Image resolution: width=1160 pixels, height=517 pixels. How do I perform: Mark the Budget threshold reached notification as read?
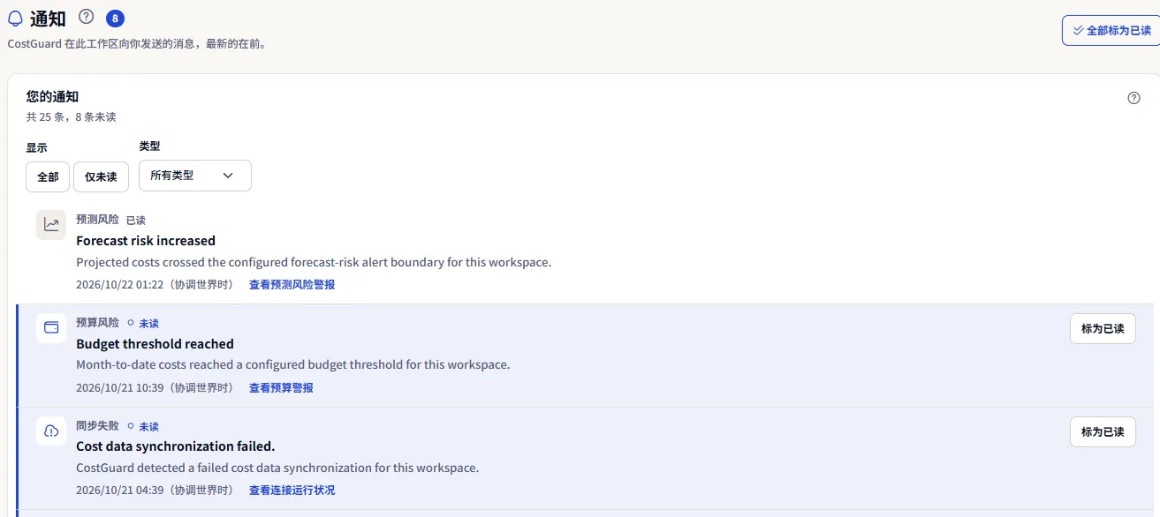tap(1103, 328)
